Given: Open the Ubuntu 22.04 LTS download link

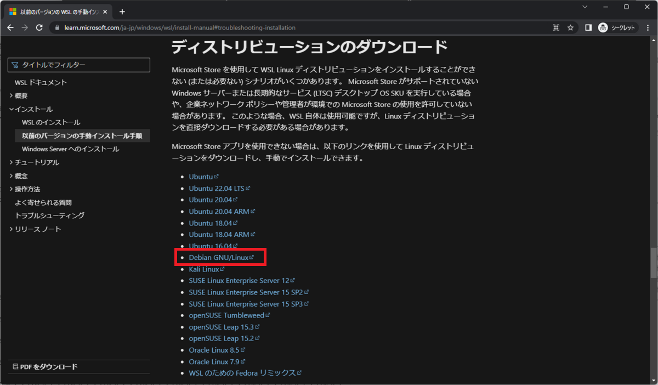Looking at the screenshot, I should (219, 188).
